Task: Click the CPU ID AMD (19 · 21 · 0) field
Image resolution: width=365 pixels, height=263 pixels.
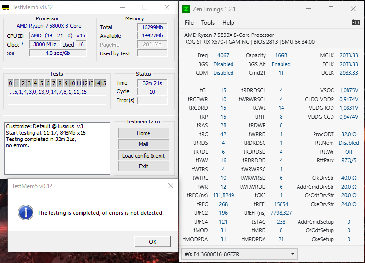Action: click(x=51, y=35)
